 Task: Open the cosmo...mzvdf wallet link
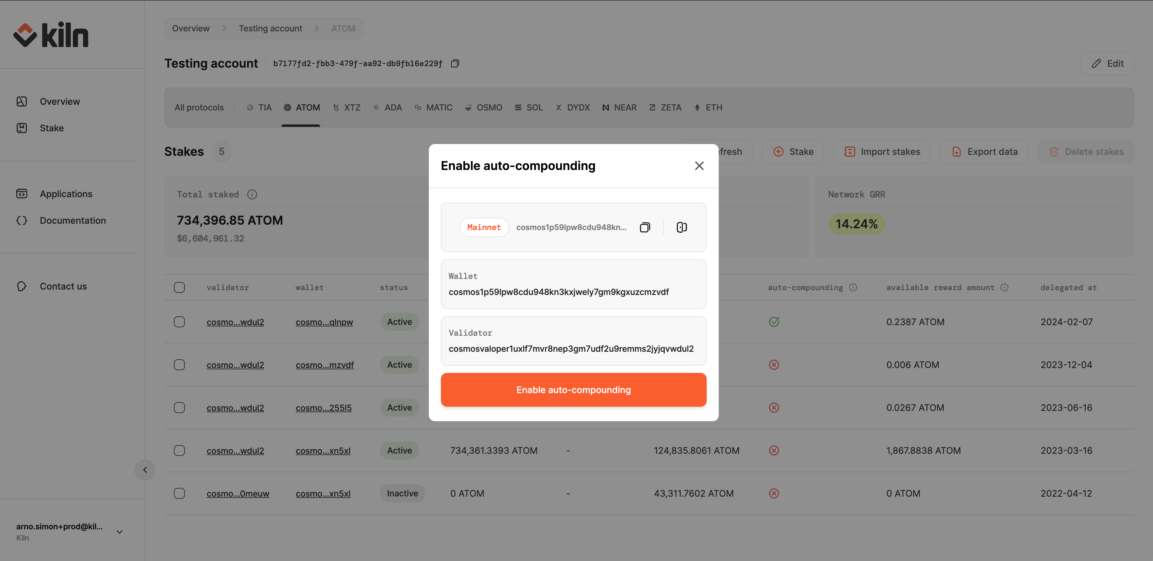click(x=325, y=365)
